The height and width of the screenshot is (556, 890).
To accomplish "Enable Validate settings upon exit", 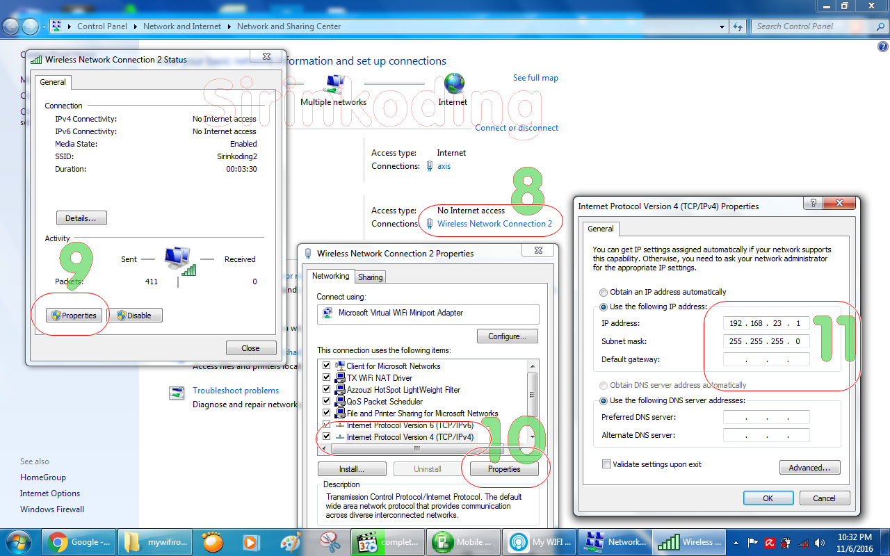I will point(607,464).
